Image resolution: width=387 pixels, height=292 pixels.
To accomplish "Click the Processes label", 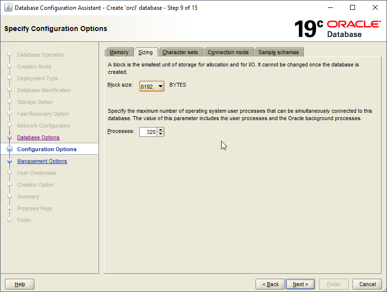I will 121,131.
